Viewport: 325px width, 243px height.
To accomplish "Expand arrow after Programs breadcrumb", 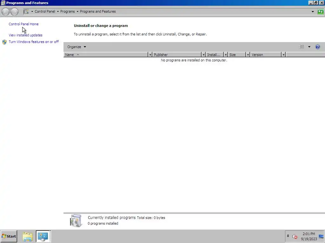I will [x=77, y=12].
